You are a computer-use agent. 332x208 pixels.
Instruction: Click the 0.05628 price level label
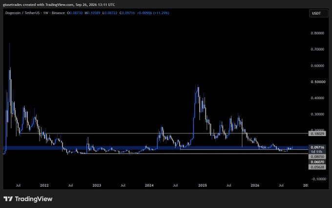(x=317, y=167)
